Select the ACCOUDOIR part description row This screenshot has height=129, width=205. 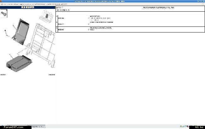[130, 18]
